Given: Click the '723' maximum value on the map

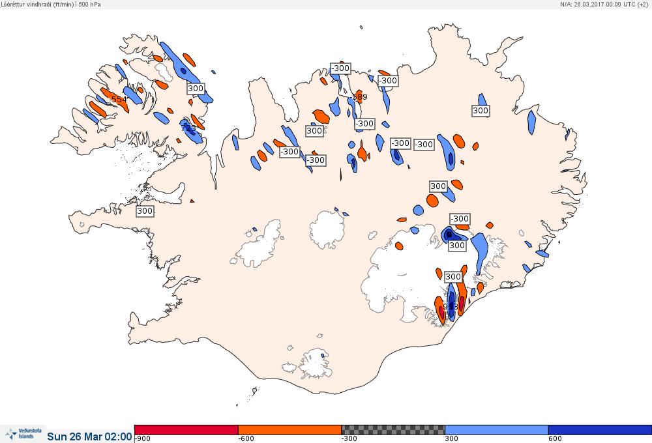Looking at the screenshot, I should click(189, 128).
